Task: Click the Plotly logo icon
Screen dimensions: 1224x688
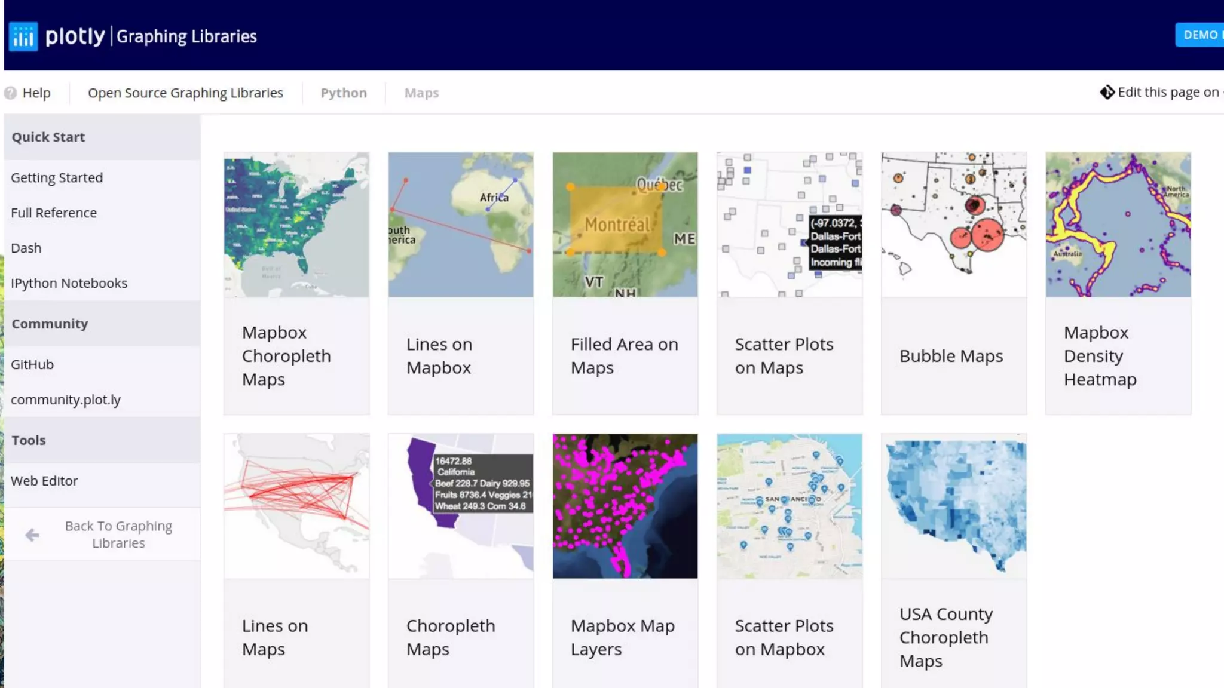Action: click(x=23, y=36)
